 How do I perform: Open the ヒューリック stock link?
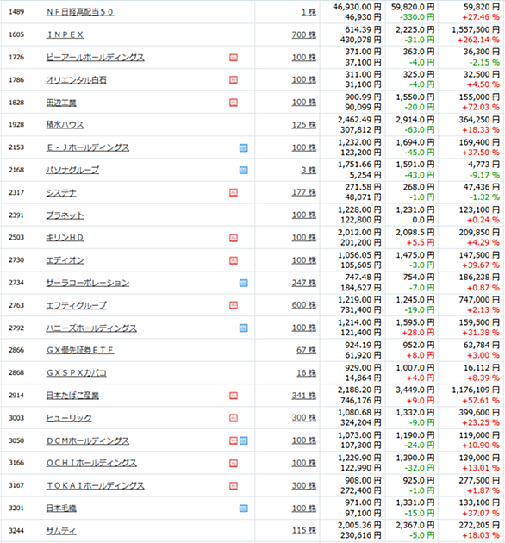tap(69, 418)
